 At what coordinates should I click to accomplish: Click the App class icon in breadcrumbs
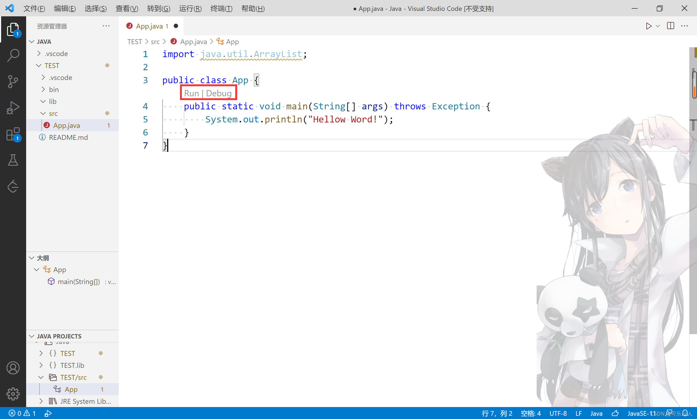point(220,42)
